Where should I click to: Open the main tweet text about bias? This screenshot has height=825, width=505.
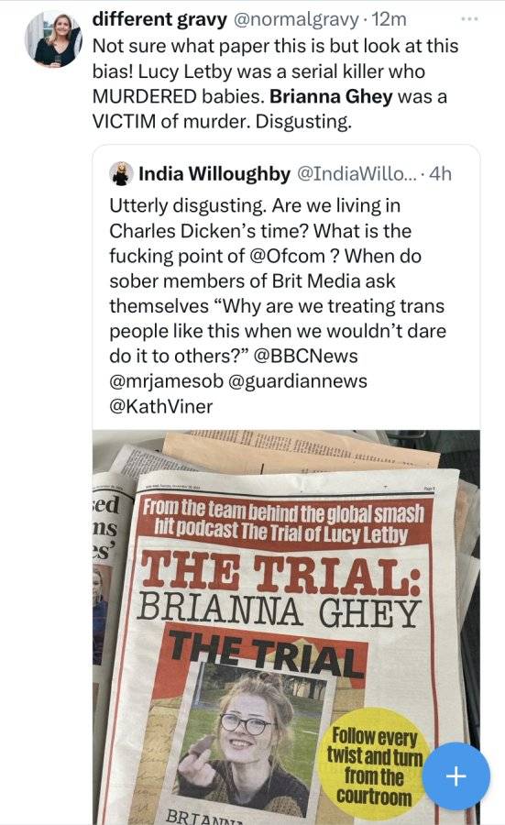point(275,84)
